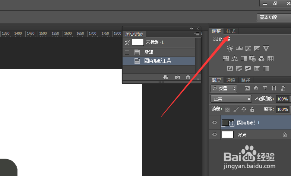
Task: Hide the 背景 layer
Action: [x=215, y=134]
